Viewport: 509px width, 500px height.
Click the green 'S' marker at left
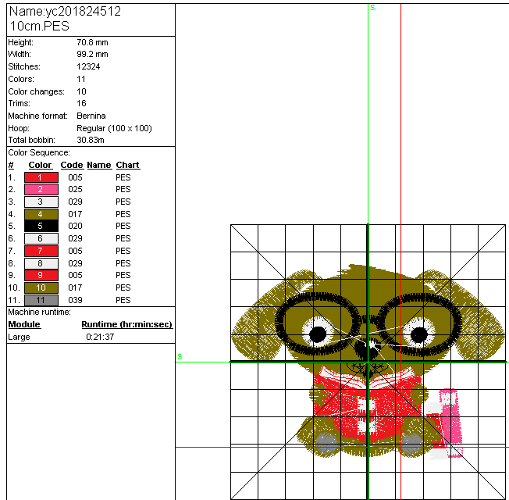click(180, 357)
